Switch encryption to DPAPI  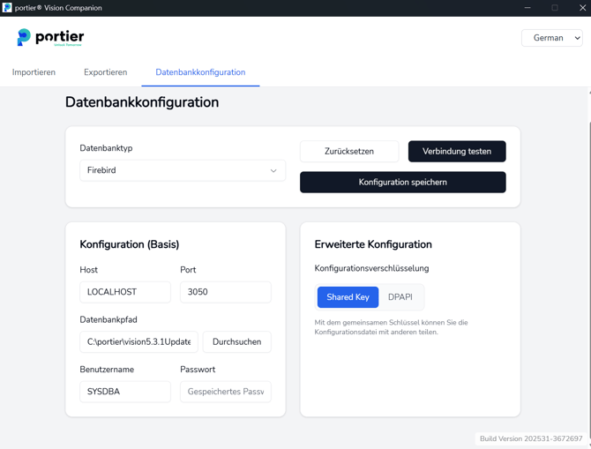400,297
